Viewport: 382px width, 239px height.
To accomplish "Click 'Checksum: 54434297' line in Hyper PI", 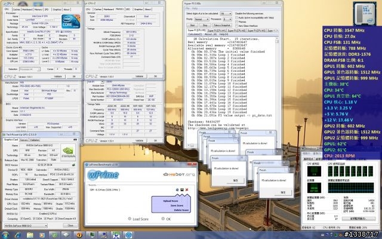I will pyautogui.click(x=204, y=121).
